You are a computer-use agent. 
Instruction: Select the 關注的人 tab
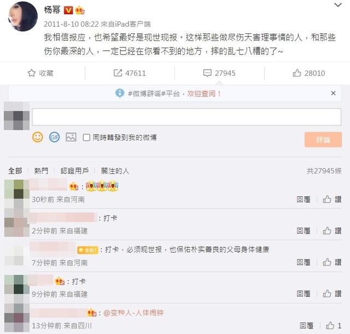pyautogui.click(x=115, y=171)
